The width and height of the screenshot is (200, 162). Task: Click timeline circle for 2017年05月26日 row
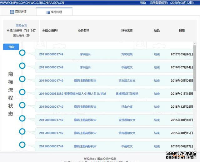tap(22, 53)
